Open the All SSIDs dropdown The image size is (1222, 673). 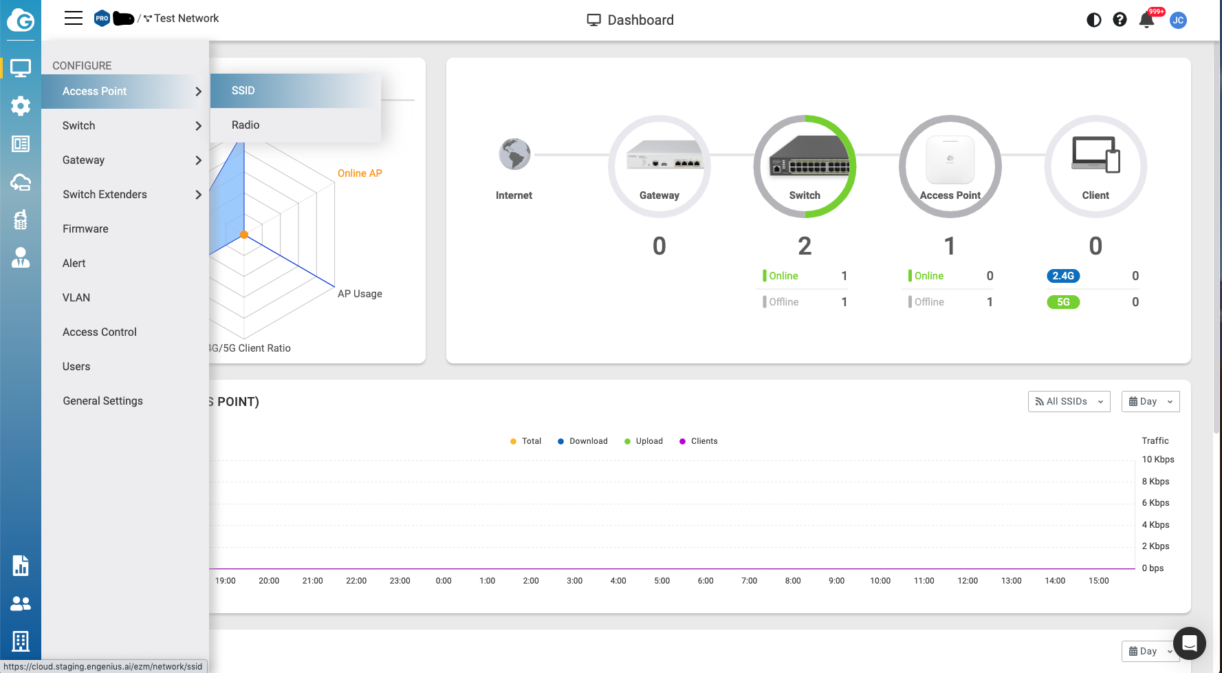(1069, 402)
